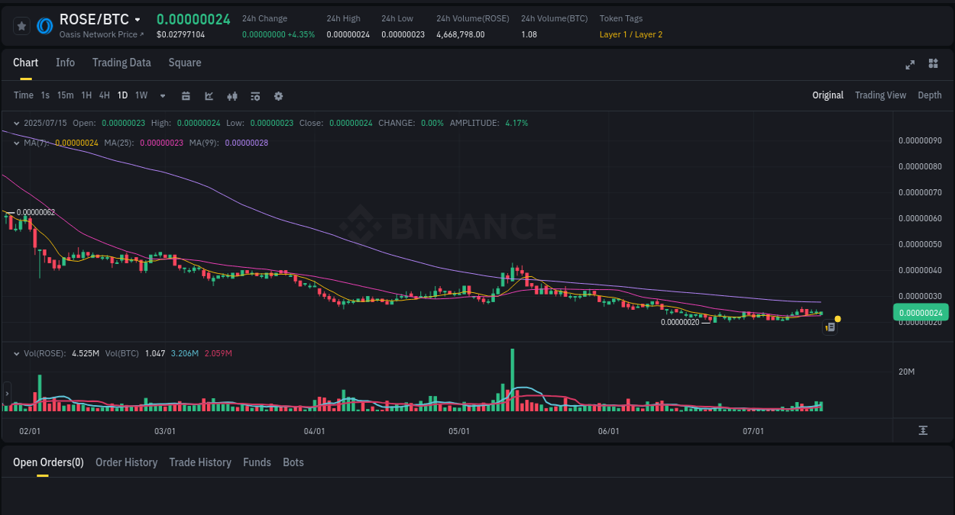Switch to candlestick chart style icon

[232, 96]
